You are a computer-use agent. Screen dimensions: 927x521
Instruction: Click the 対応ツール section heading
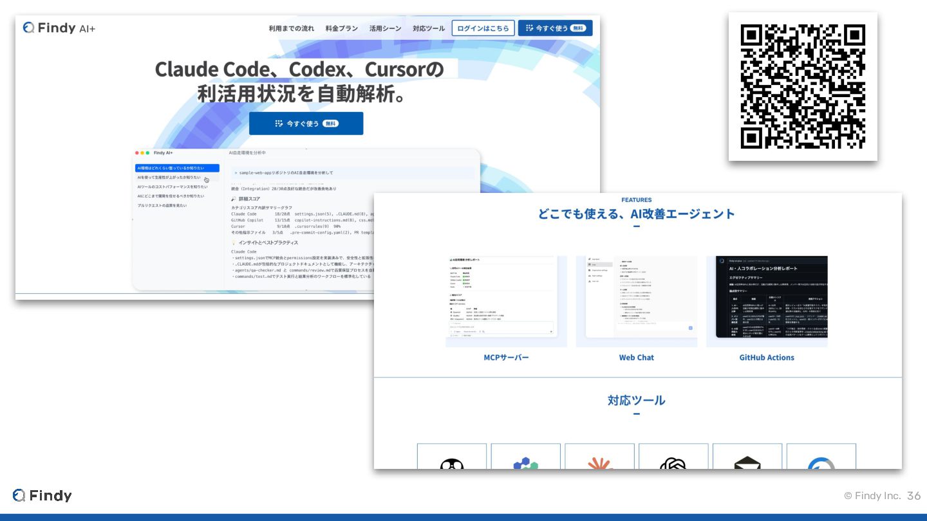tap(637, 400)
